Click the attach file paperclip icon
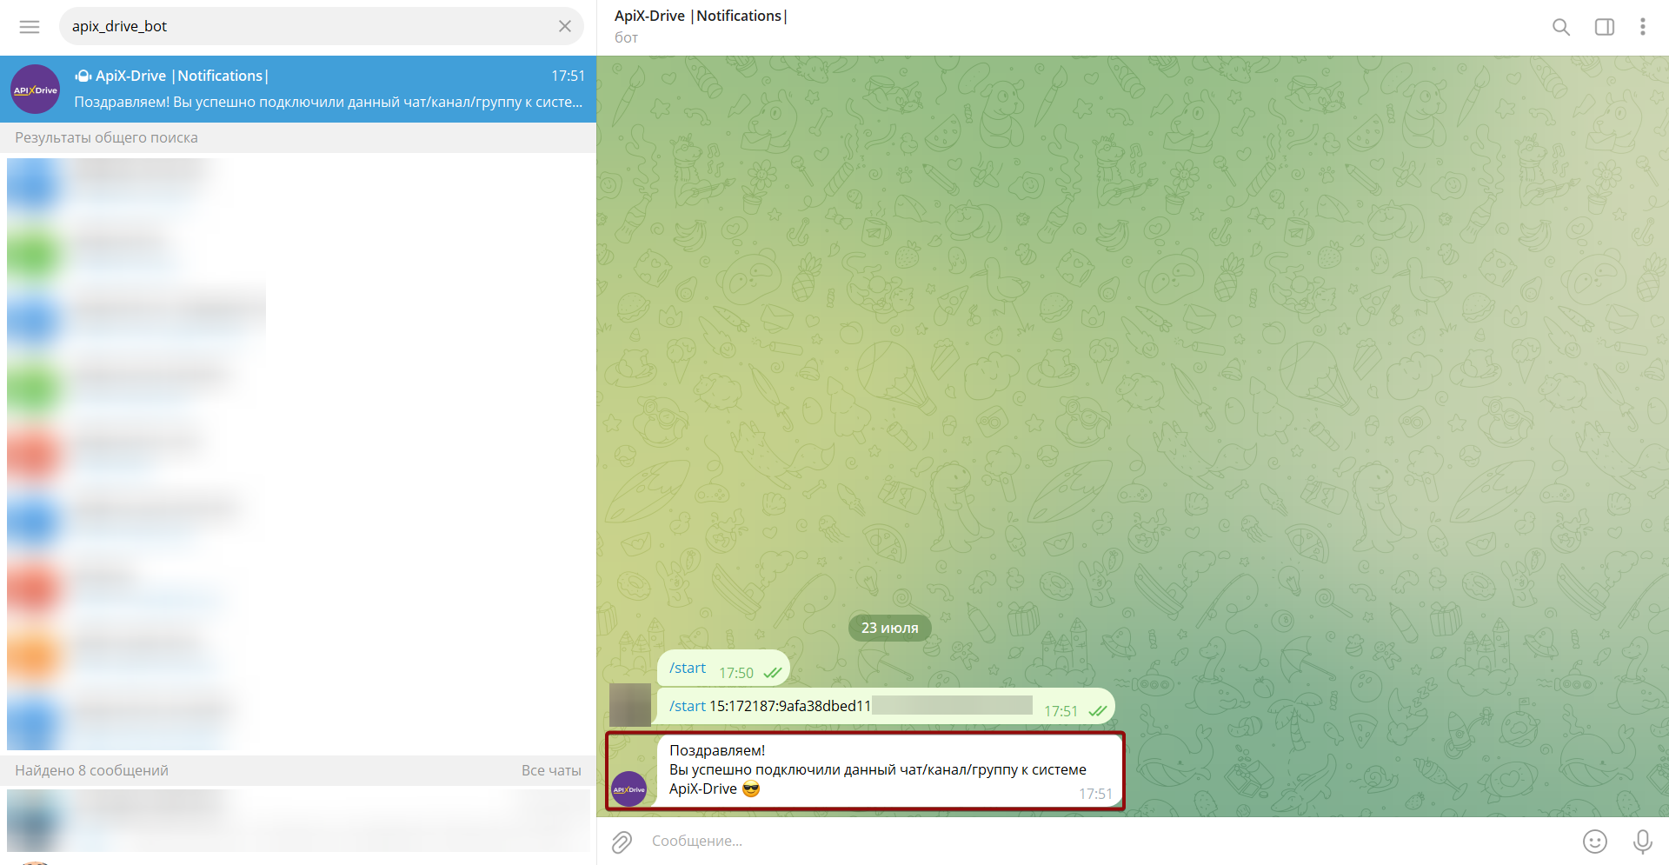1669x865 pixels. tap(622, 842)
